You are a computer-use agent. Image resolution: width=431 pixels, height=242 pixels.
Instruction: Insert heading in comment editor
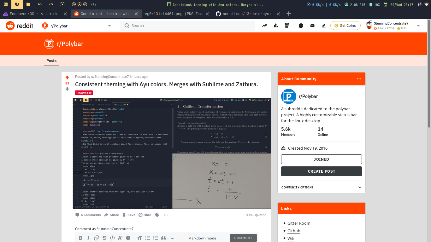click(x=139, y=238)
